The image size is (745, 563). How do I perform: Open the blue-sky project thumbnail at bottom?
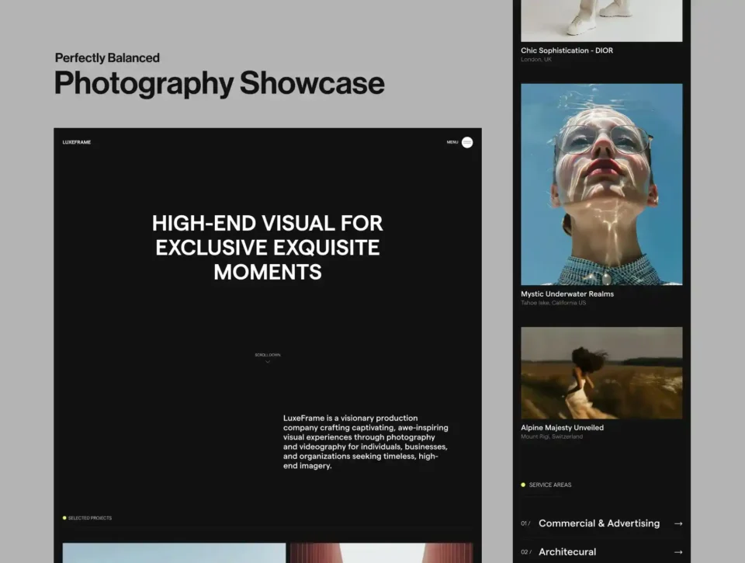tap(174, 553)
